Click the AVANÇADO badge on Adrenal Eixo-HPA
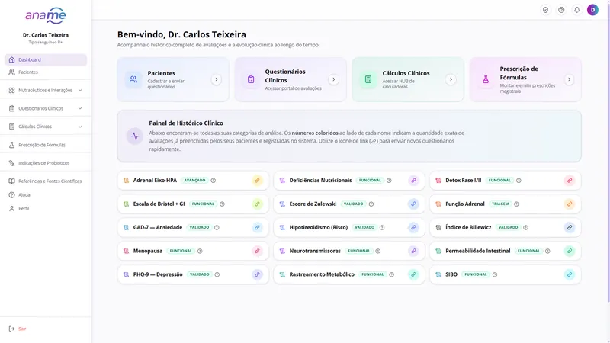 [x=194, y=181]
